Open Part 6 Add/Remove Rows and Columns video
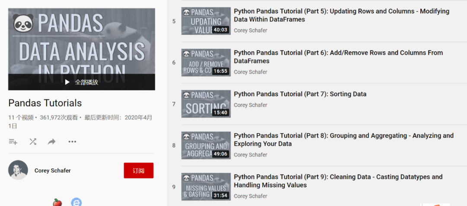467x206 pixels. [338, 57]
